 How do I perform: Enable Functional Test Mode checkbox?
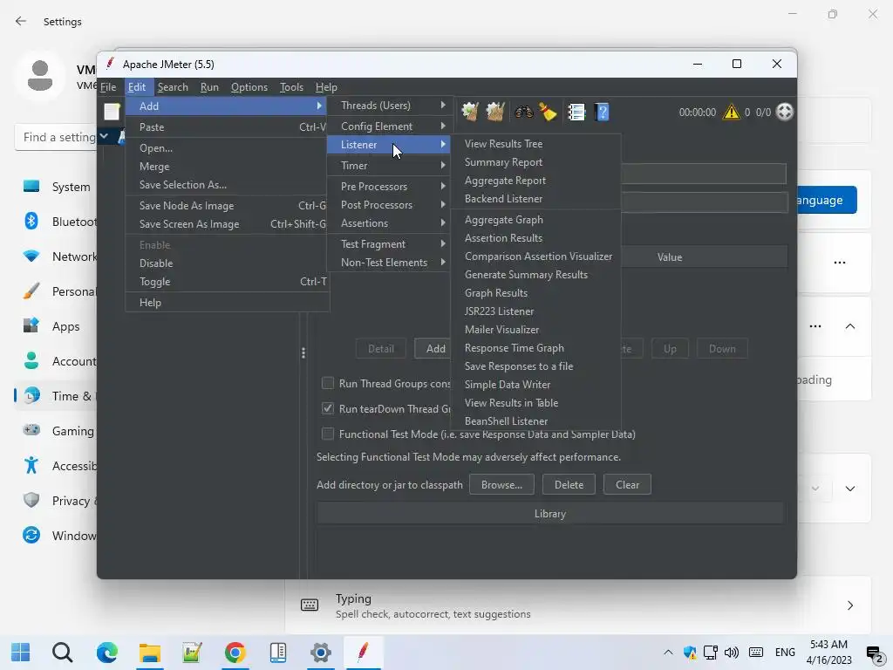[328, 434]
